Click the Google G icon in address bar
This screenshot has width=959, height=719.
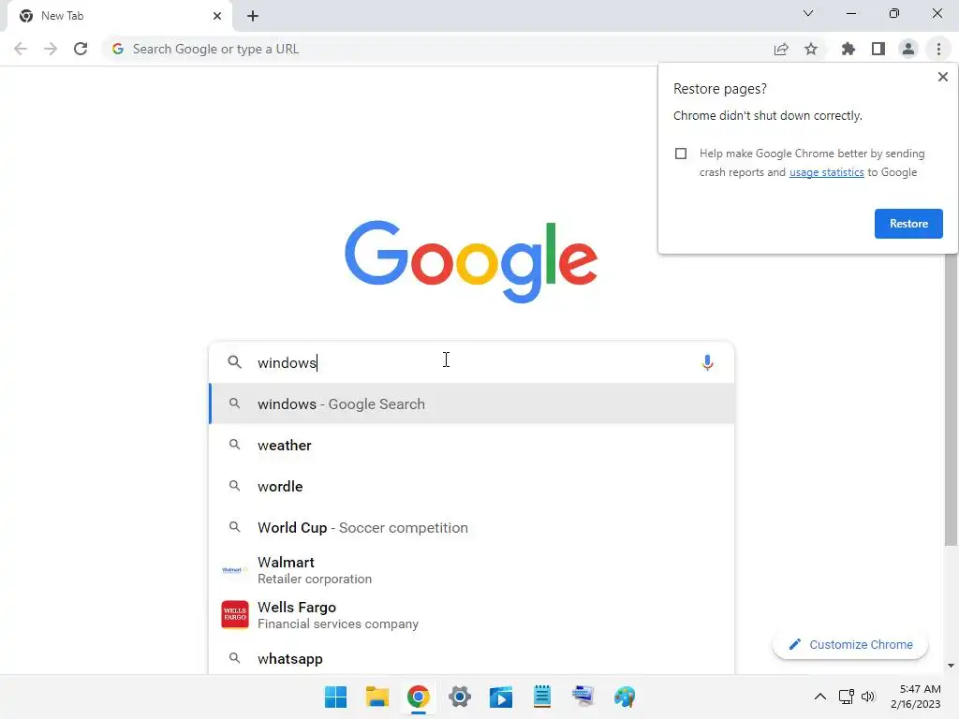click(118, 49)
